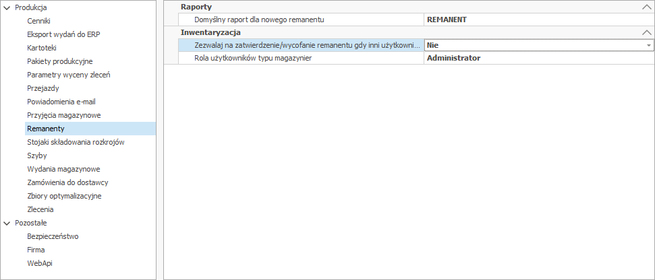Image resolution: width=655 pixels, height=280 pixels.
Task: Collapse the Inwentaryzacja property group
Action: pyautogui.click(x=646, y=32)
